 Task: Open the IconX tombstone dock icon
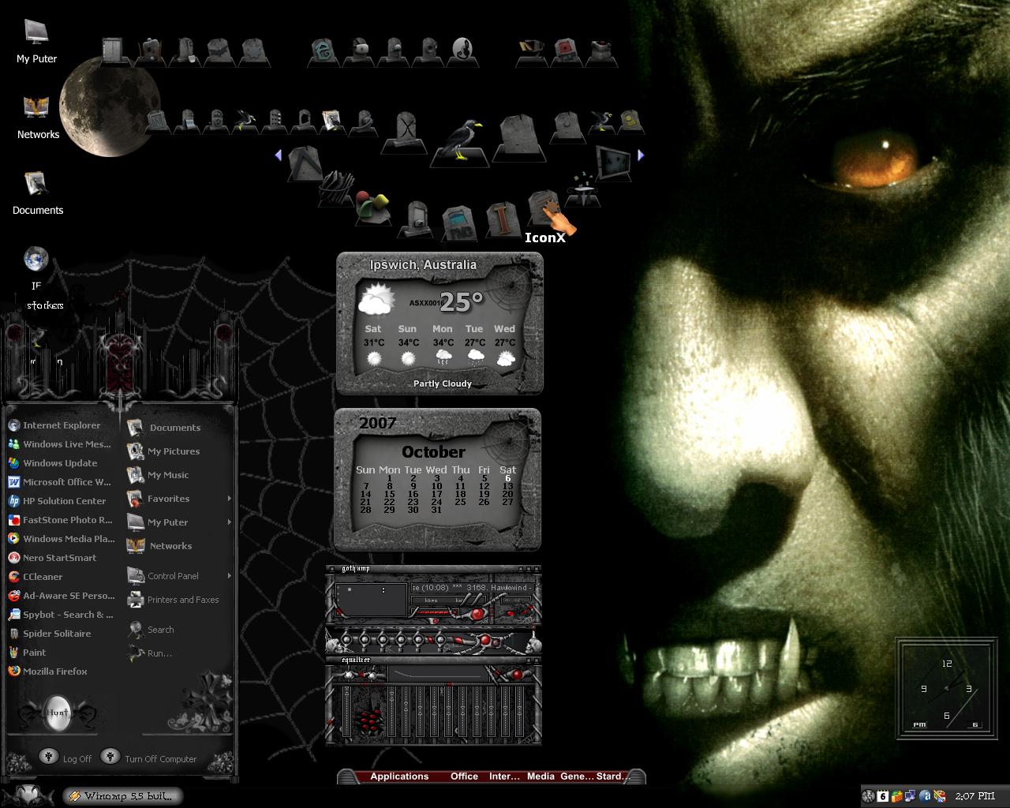(x=543, y=208)
